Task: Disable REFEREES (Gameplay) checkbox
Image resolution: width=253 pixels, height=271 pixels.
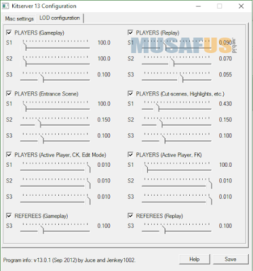Action: point(9,215)
